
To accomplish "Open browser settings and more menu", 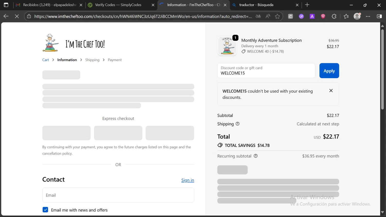I will point(368,16).
